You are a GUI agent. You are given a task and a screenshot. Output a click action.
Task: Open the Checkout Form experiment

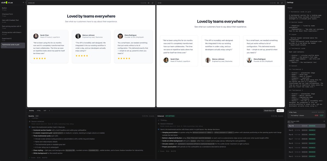pos(13,15)
